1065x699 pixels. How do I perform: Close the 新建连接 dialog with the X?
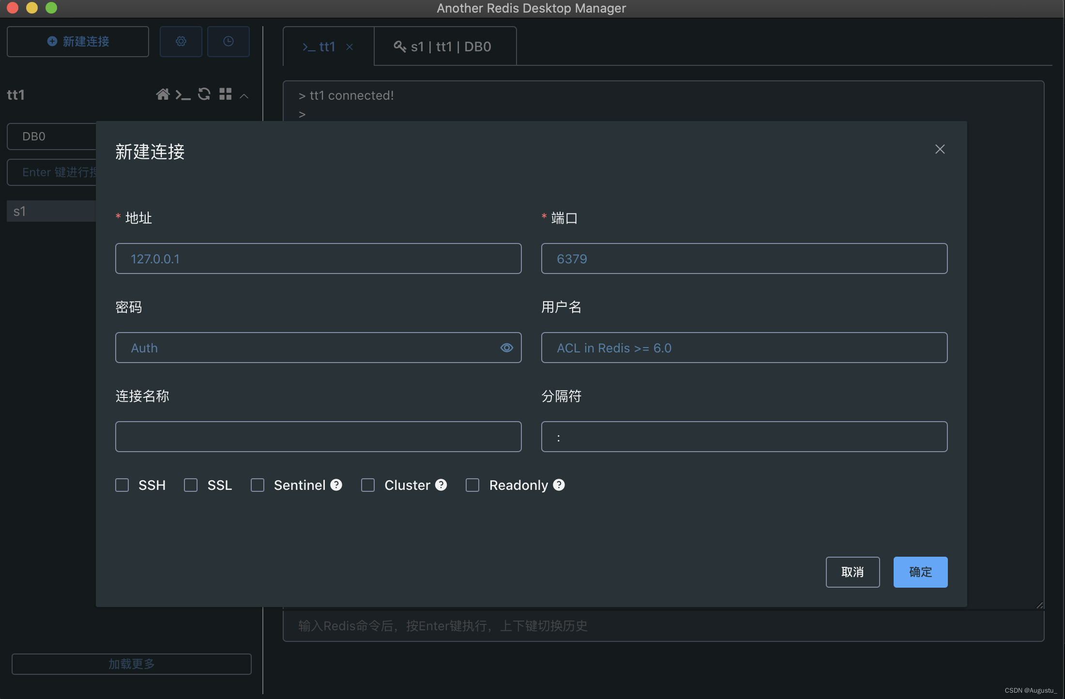[940, 149]
